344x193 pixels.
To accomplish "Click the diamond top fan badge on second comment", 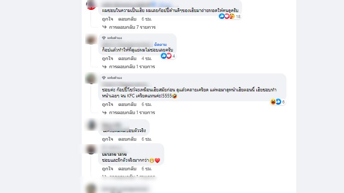I will coord(104,38).
